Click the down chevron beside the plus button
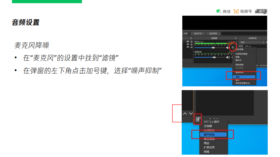Screen dimensions: 280x157 191,114
